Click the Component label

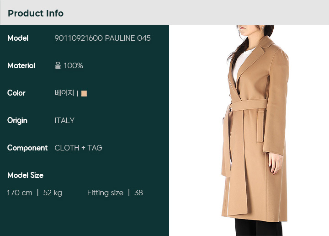[x=27, y=148]
